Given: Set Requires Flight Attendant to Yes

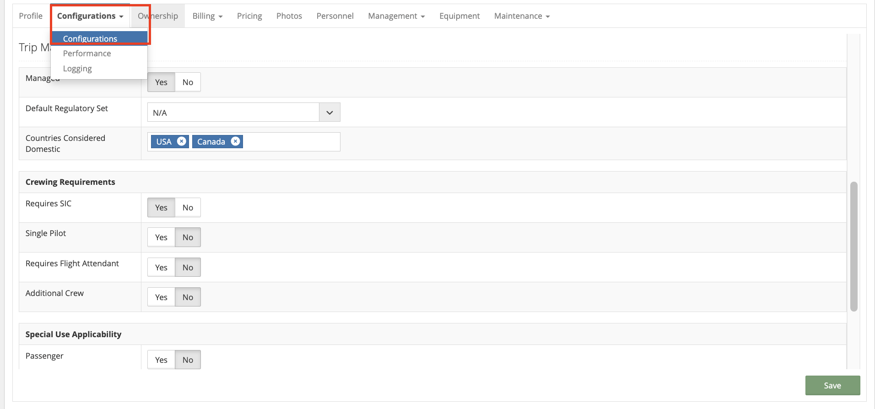Looking at the screenshot, I should click(161, 268).
